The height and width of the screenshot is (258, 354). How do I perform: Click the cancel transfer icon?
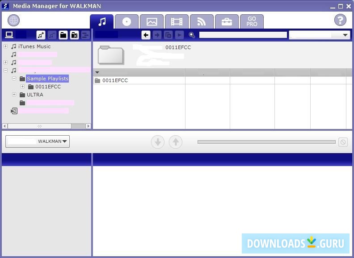tap(343, 142)
